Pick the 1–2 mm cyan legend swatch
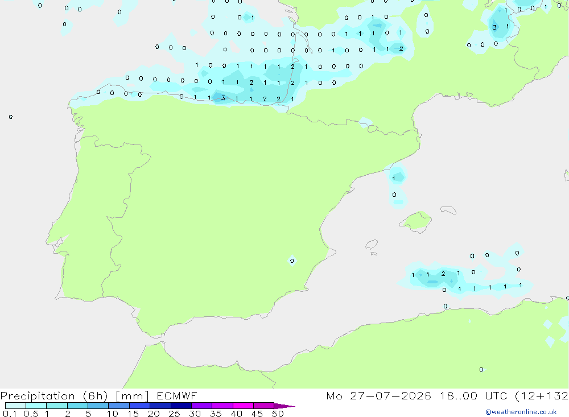Image resolution: width=569 pixels, height=417 pixels. 57,406
